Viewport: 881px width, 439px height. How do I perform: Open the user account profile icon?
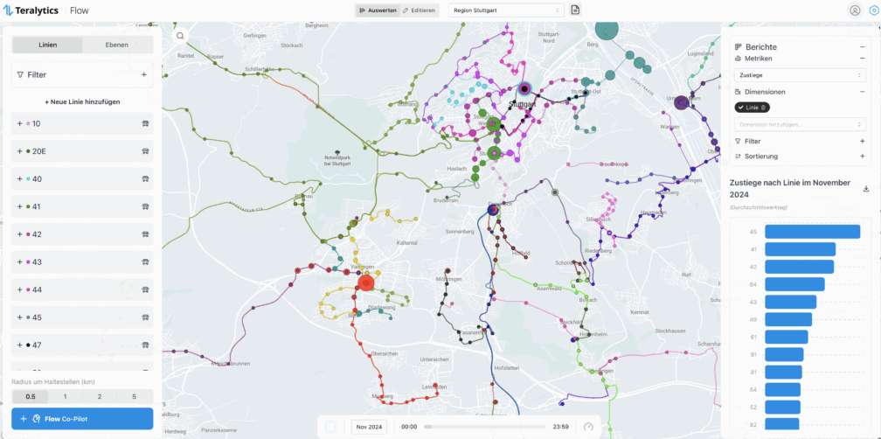click(x=855, y=10)
